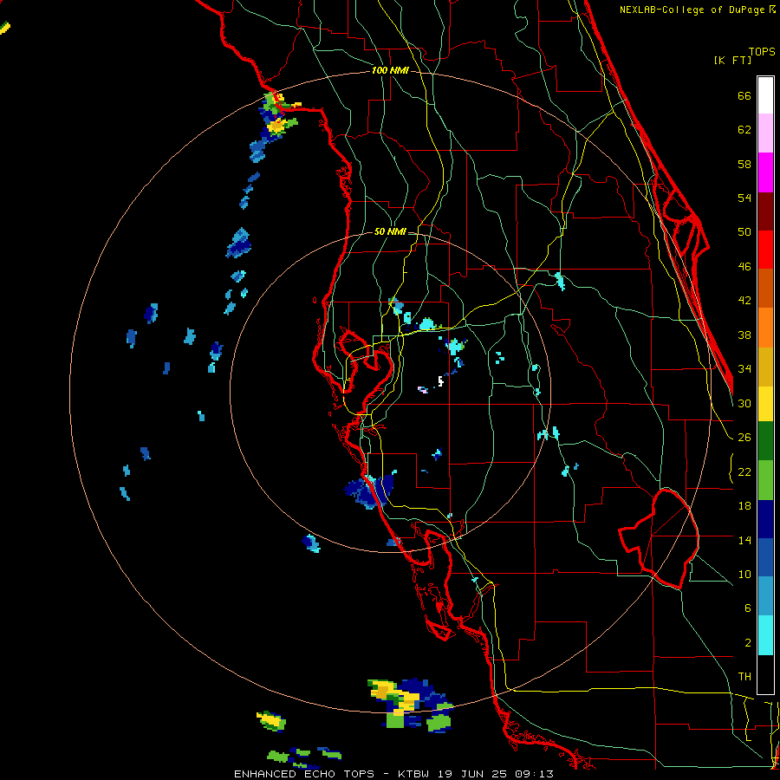The height and width of the screenshot is (780, 780).
Task: Select the TOPS legend heading
Action: (762, 51)
